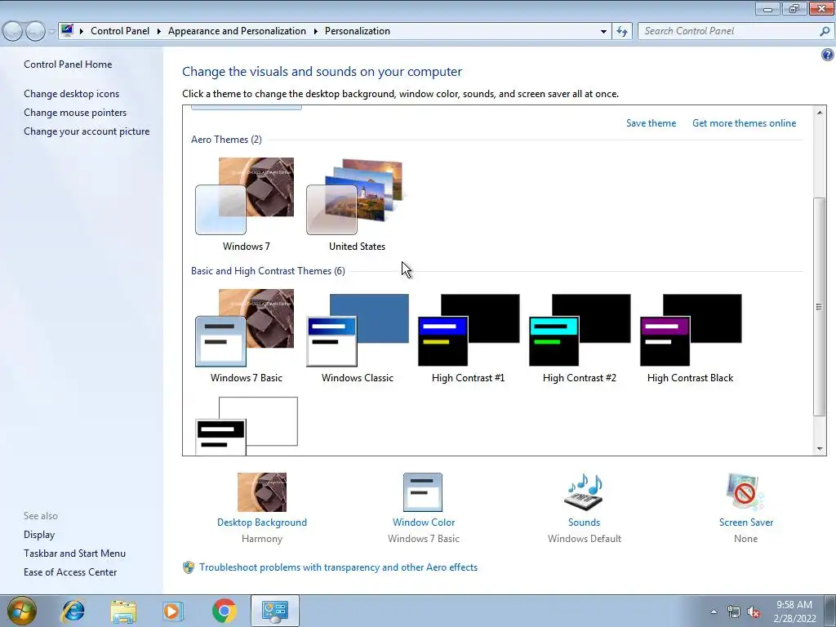Select the High Contrast White theme thumbnail

247,426
